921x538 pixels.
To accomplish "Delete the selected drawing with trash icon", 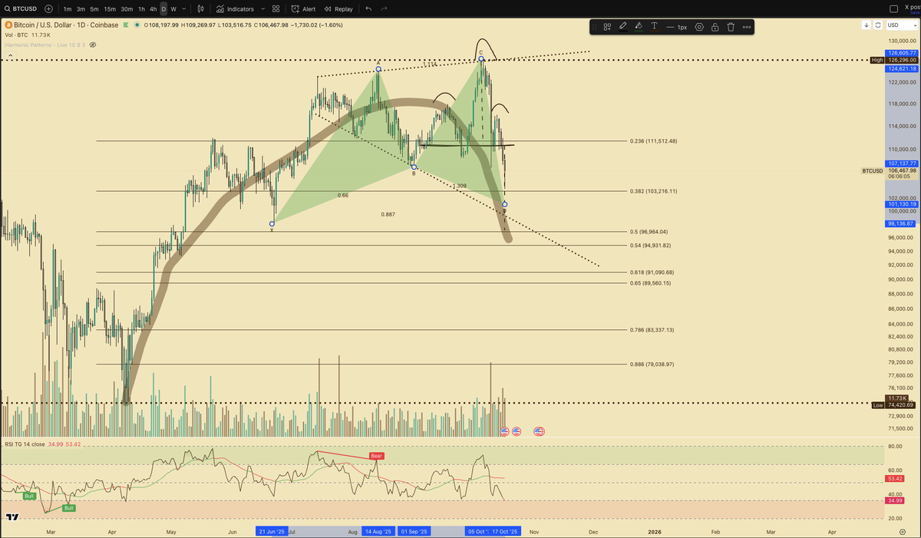I will pos(731,27).
